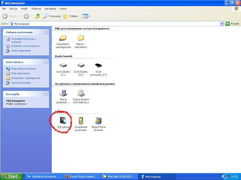Select Urządzenie przenośne device icon
The height and width of the screenshot is (180, 241).
tap(81, 121)
